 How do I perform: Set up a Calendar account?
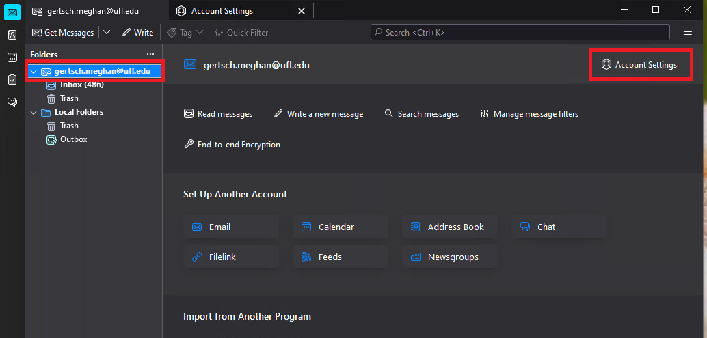341,227
